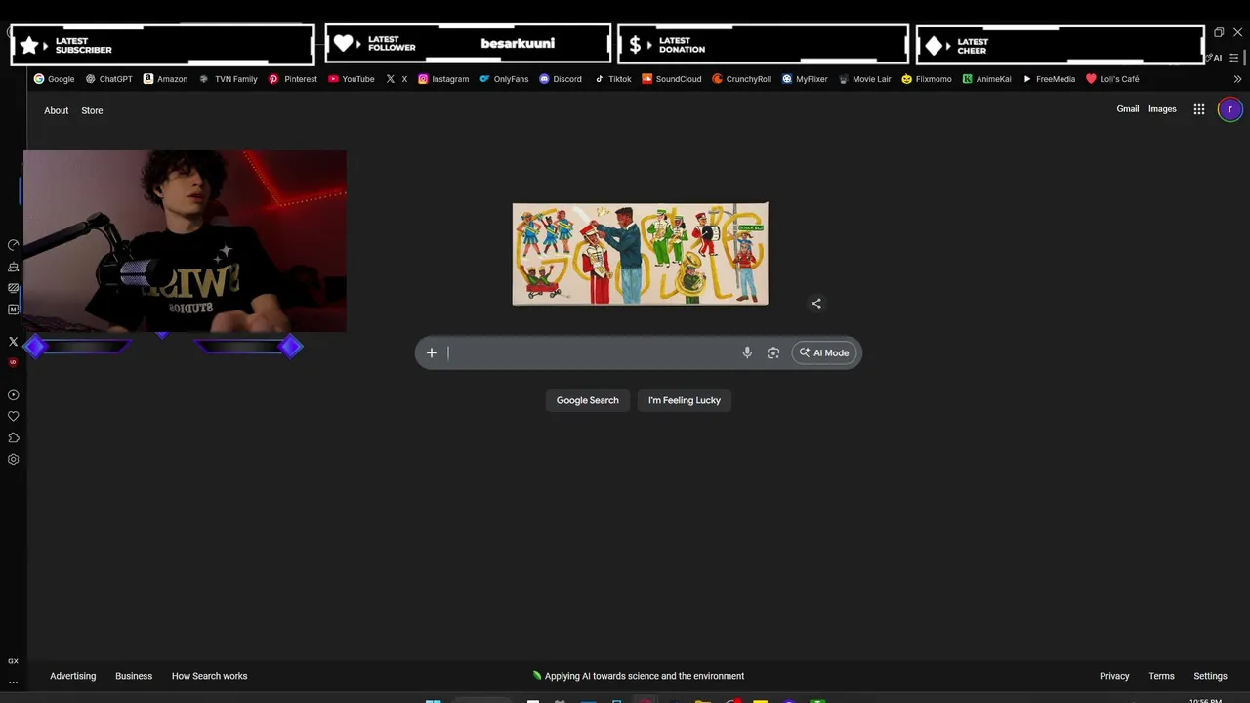Open the Instagram bookmark

pos(443,79)
